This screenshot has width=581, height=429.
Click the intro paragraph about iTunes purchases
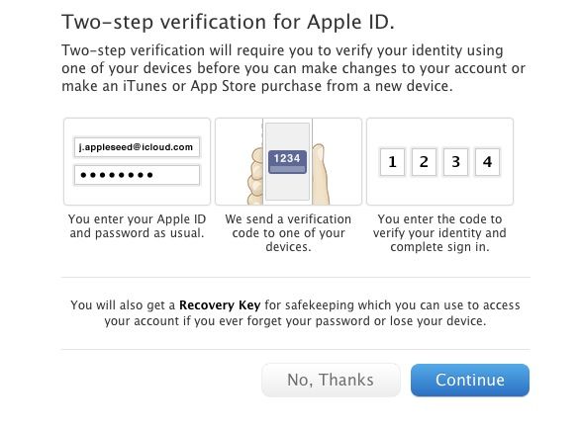[293, 68]
